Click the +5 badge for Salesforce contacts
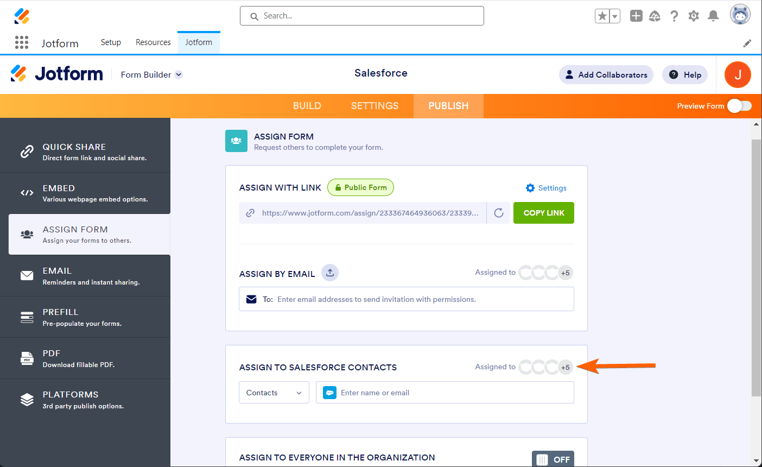Viewport: 762px width, 467px height. [566, 367]
